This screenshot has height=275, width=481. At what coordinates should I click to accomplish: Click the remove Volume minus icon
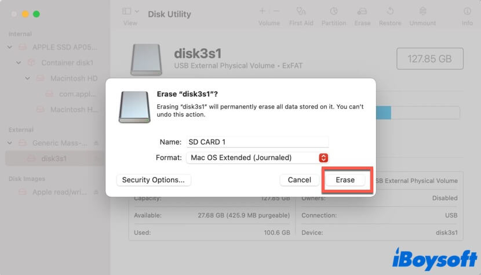pyautogui.click(x=276, y=11)
